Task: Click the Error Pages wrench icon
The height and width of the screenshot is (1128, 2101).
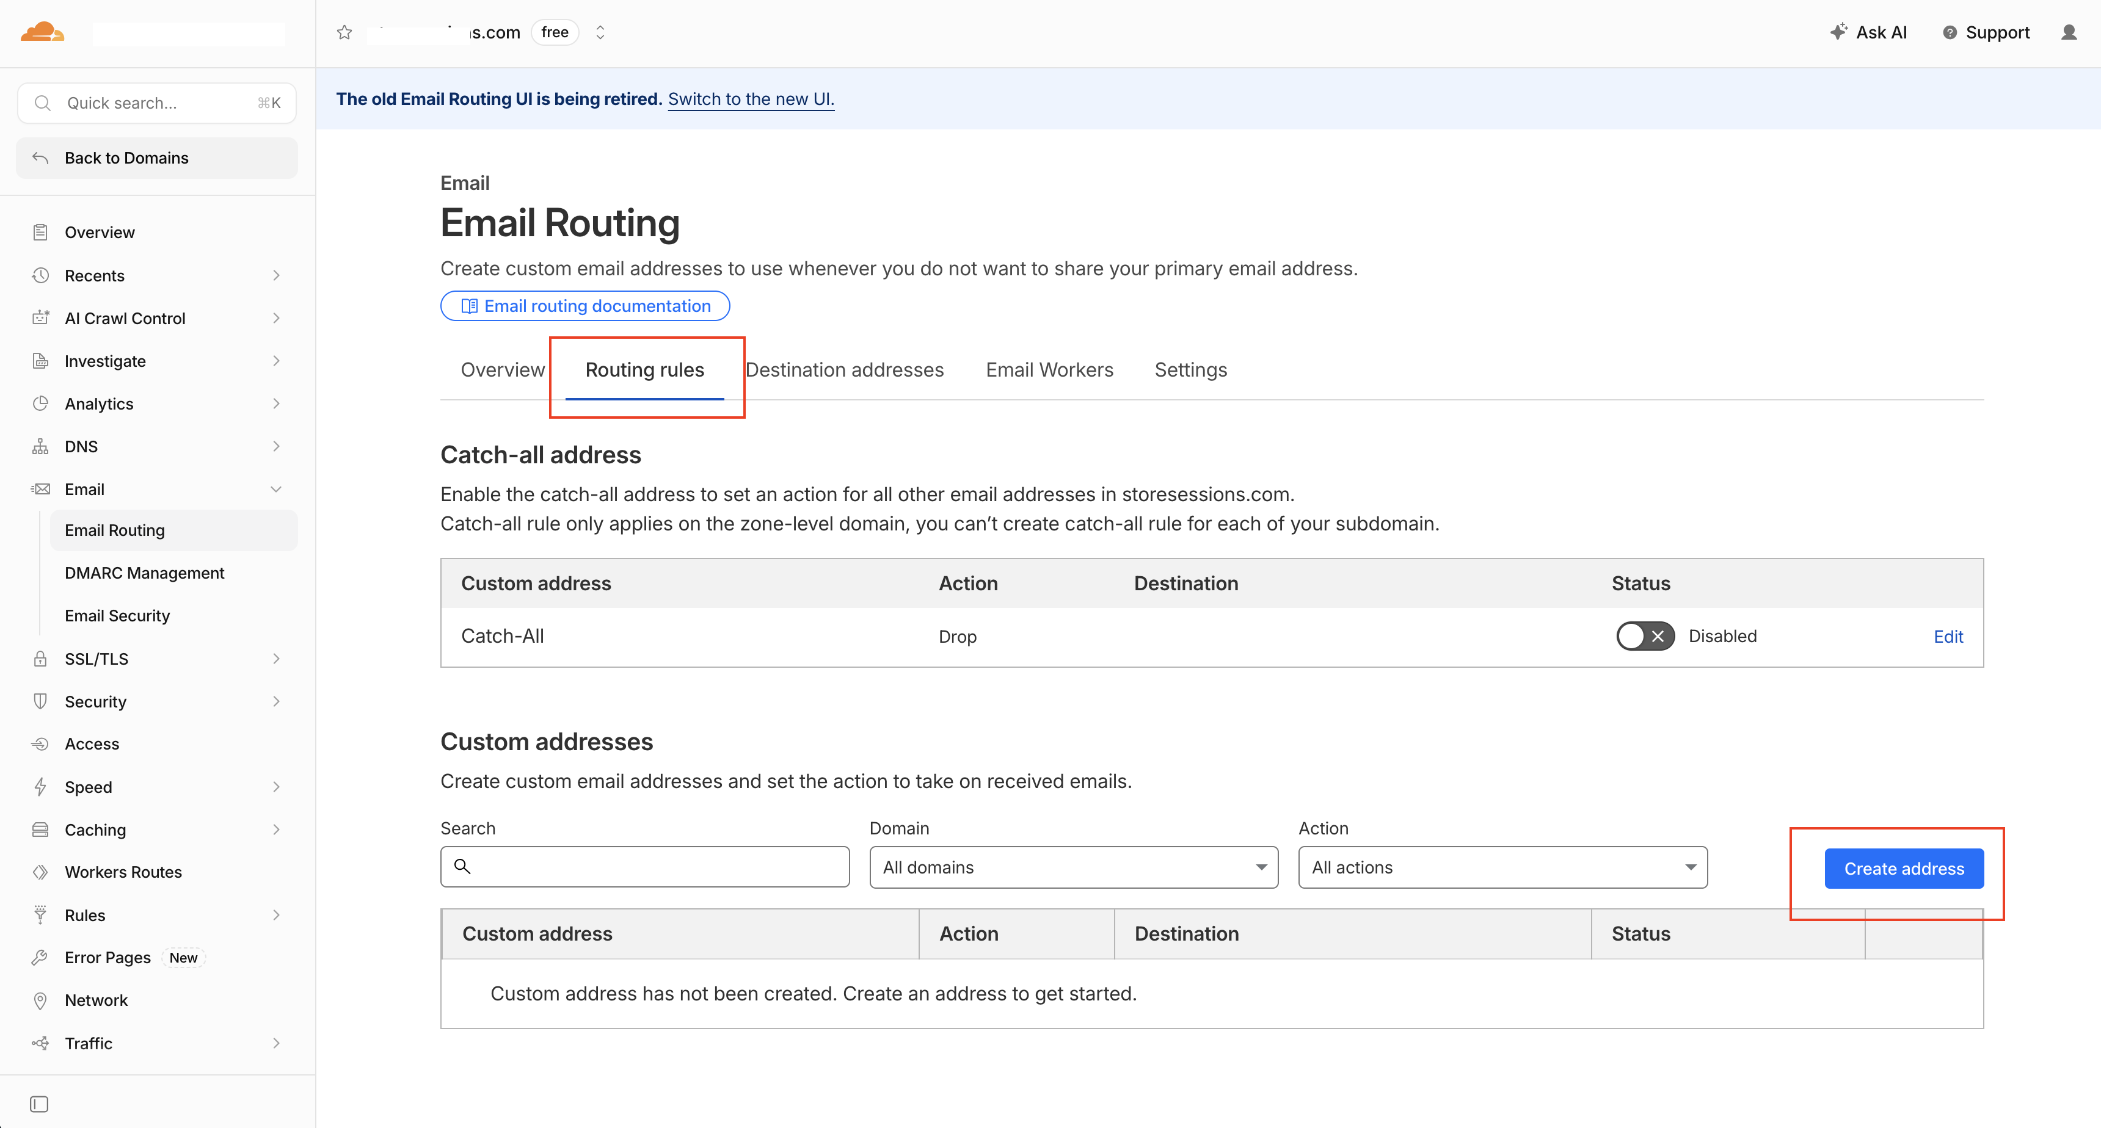Action: (40, 958)
